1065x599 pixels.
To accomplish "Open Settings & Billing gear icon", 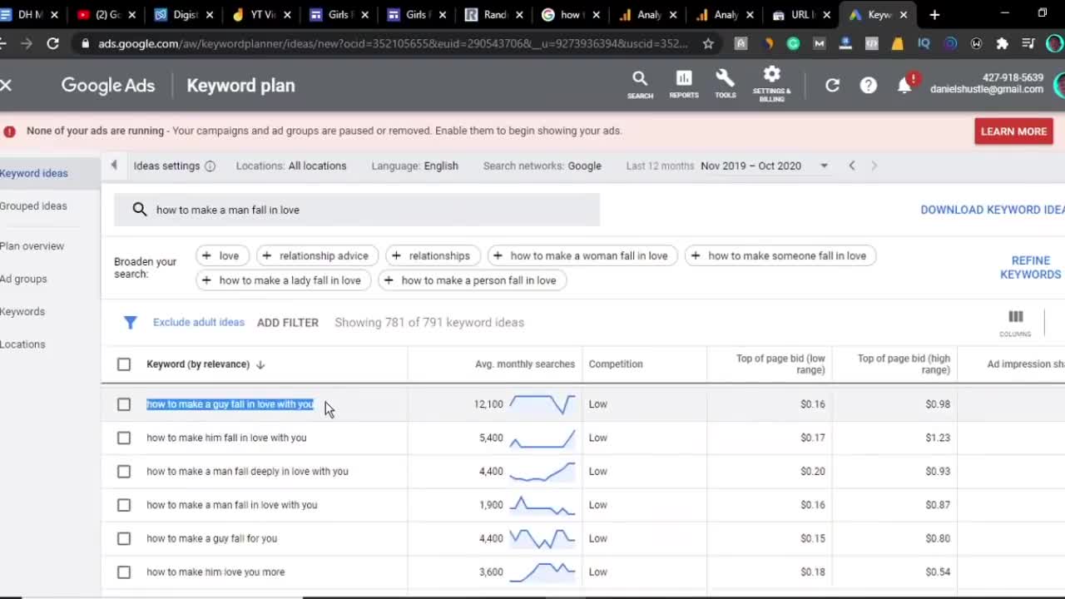I will point(772,84).
